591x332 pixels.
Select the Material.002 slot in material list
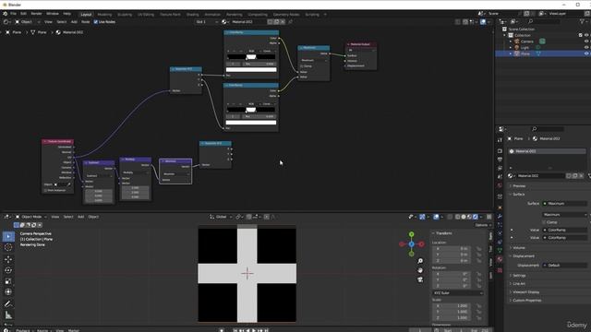click(x=548, y=151)
